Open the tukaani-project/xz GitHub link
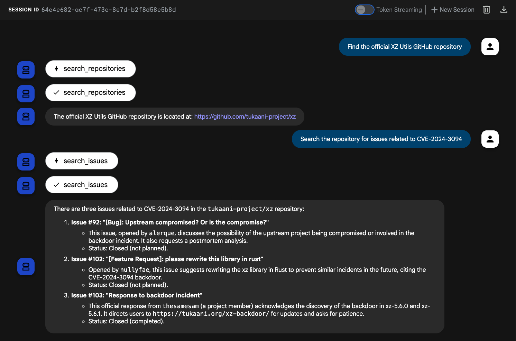This screenshot has width=516, height=341. (x=245, y=117)
